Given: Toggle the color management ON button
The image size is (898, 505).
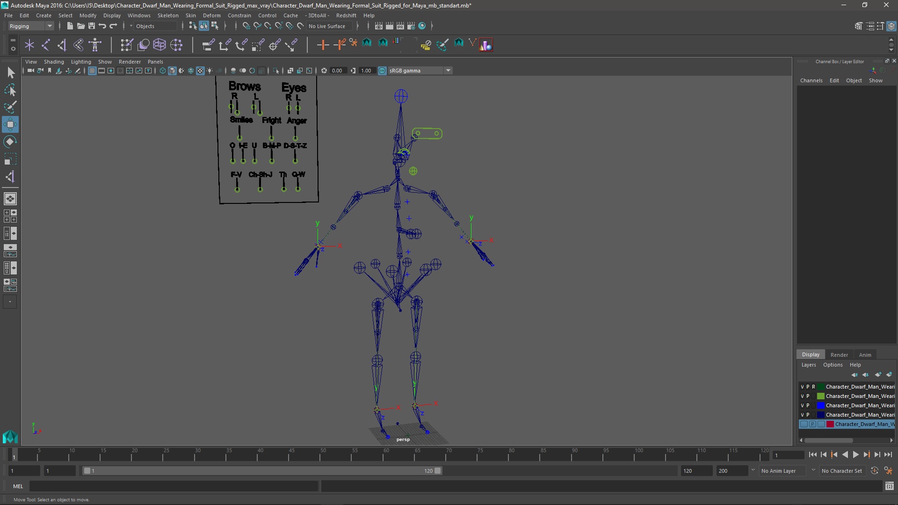Looking at the screenshot, I should (x=382, y=71).
